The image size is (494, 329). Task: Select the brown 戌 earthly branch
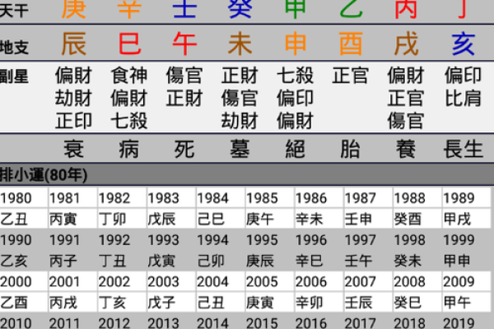[406, 44]
